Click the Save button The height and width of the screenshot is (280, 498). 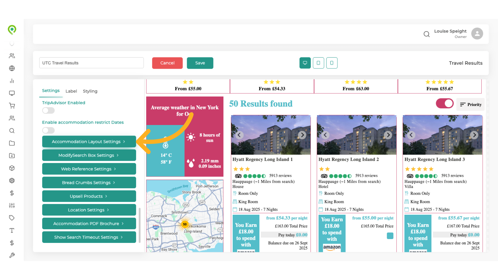point(200,63)
